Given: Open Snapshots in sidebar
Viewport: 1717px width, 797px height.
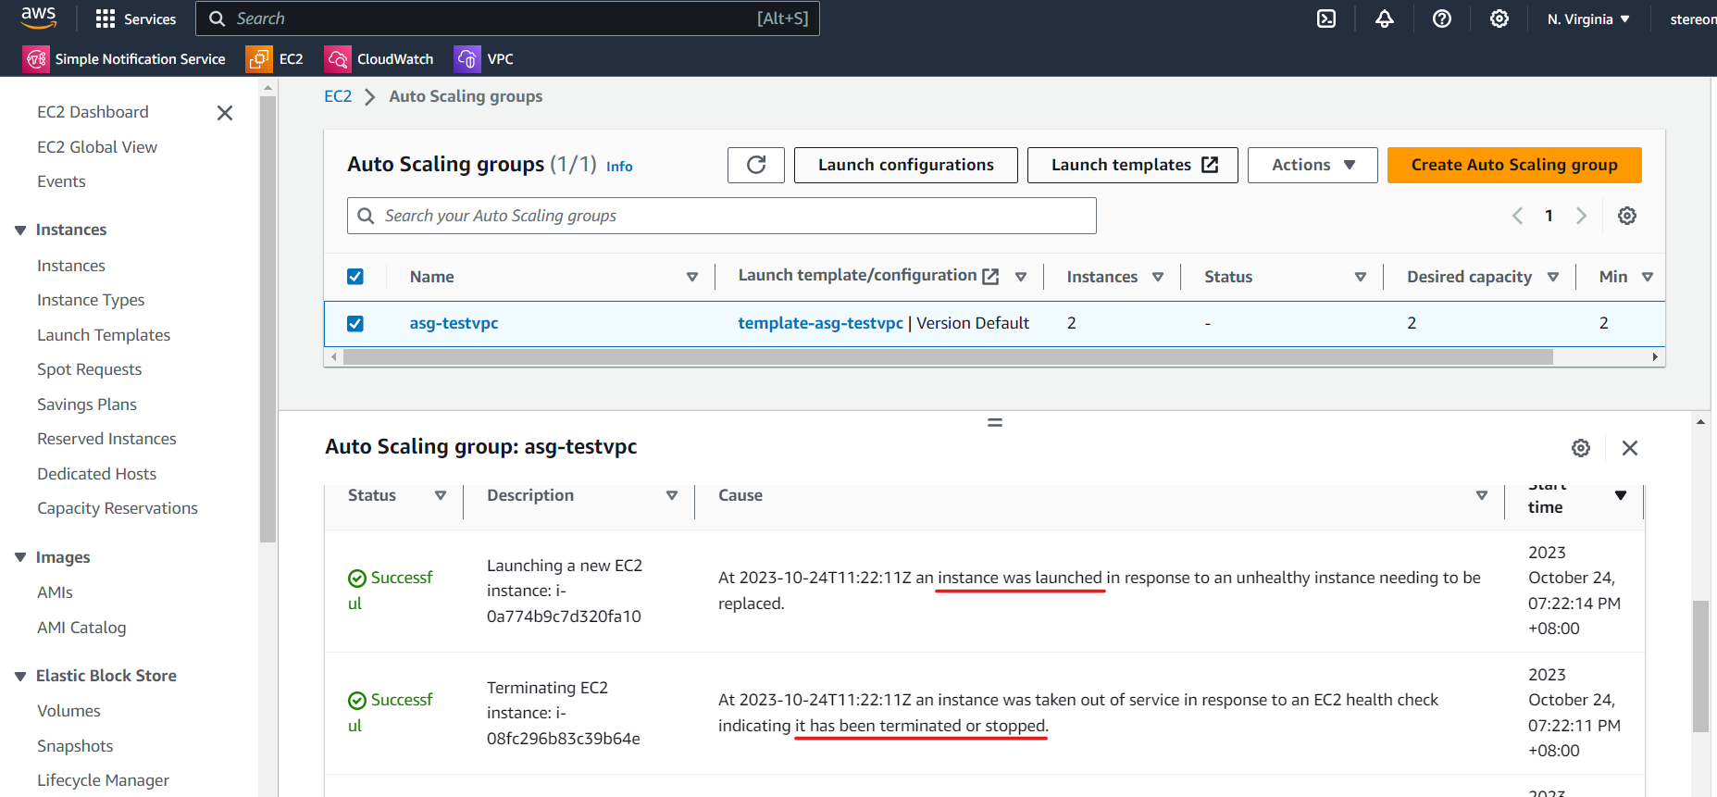Looking at the screenshot, I should coord(75,746).
